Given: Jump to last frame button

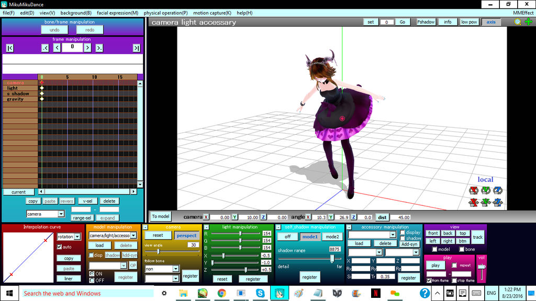Looking at the screenshot, I should [x=137, y=48].
